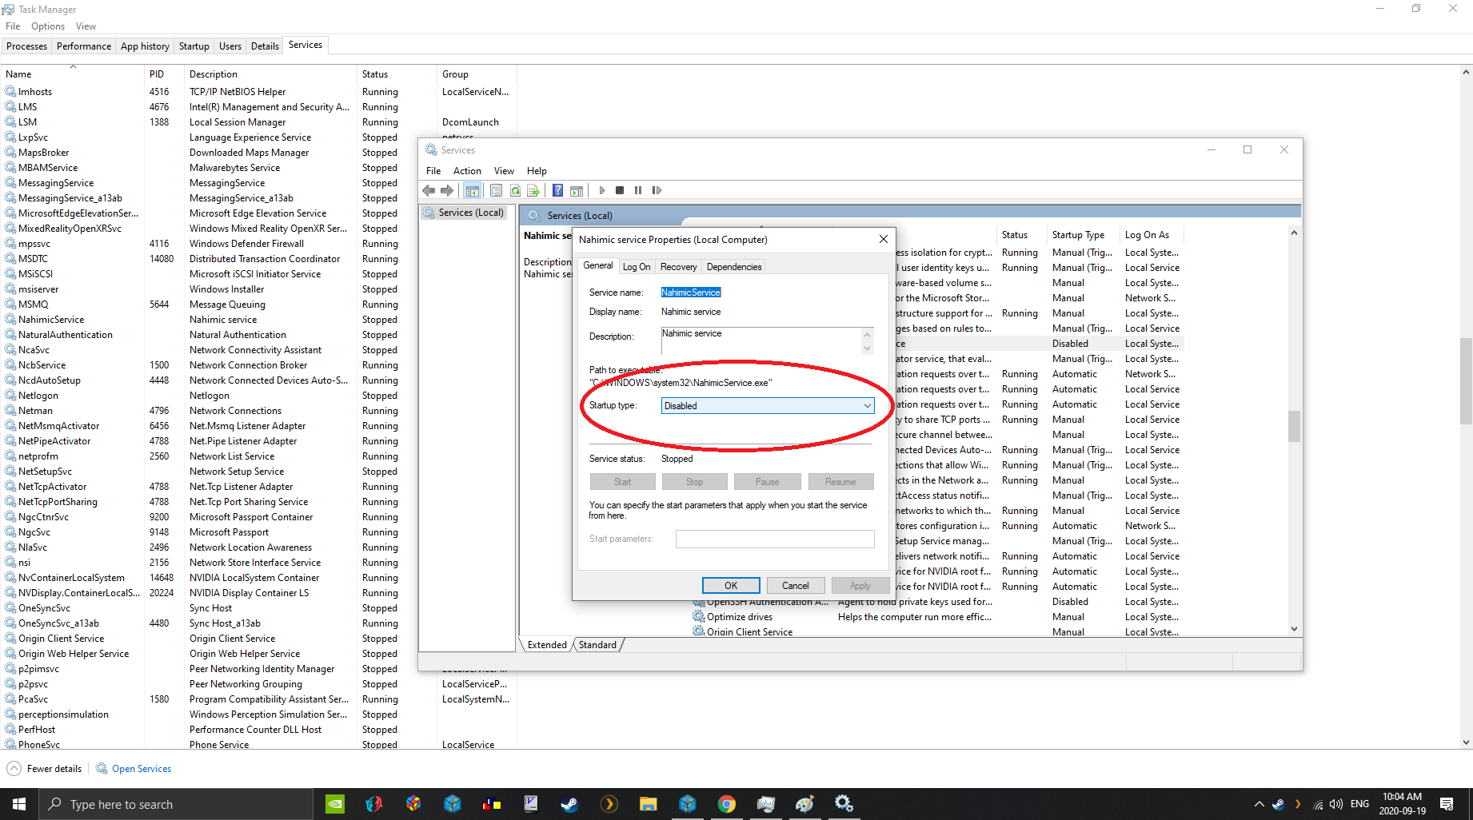Collapse Task Manager with Fewer details
Viewport: 1473px width, 820px height.
click(45, 769)
